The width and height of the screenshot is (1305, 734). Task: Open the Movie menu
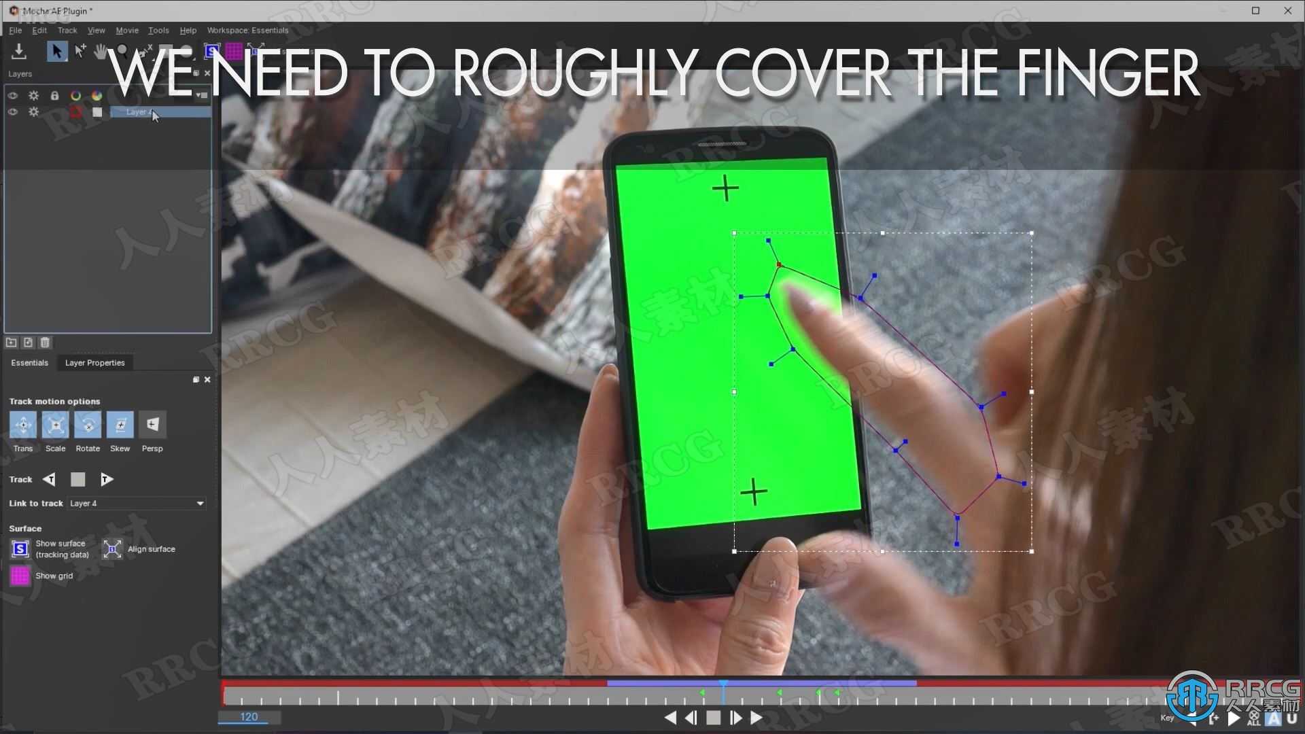coord(126,30)
